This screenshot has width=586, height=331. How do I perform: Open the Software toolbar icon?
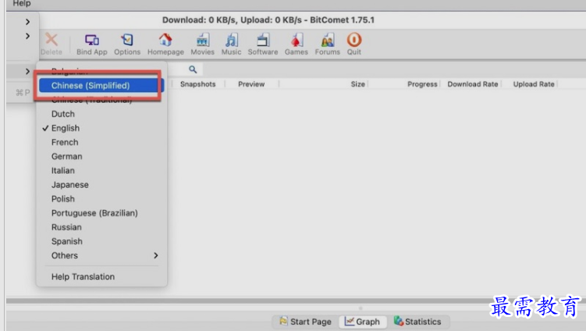263,44
